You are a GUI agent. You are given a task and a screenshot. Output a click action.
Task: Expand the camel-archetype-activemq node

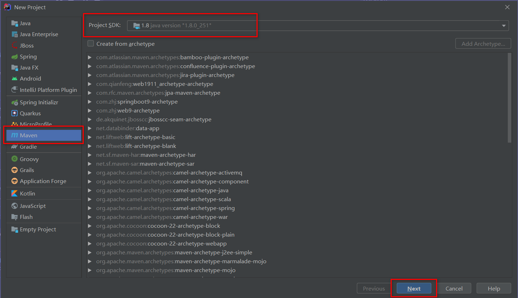(90, 173)
